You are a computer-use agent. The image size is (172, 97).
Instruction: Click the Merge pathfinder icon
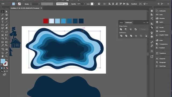point(131,36)
